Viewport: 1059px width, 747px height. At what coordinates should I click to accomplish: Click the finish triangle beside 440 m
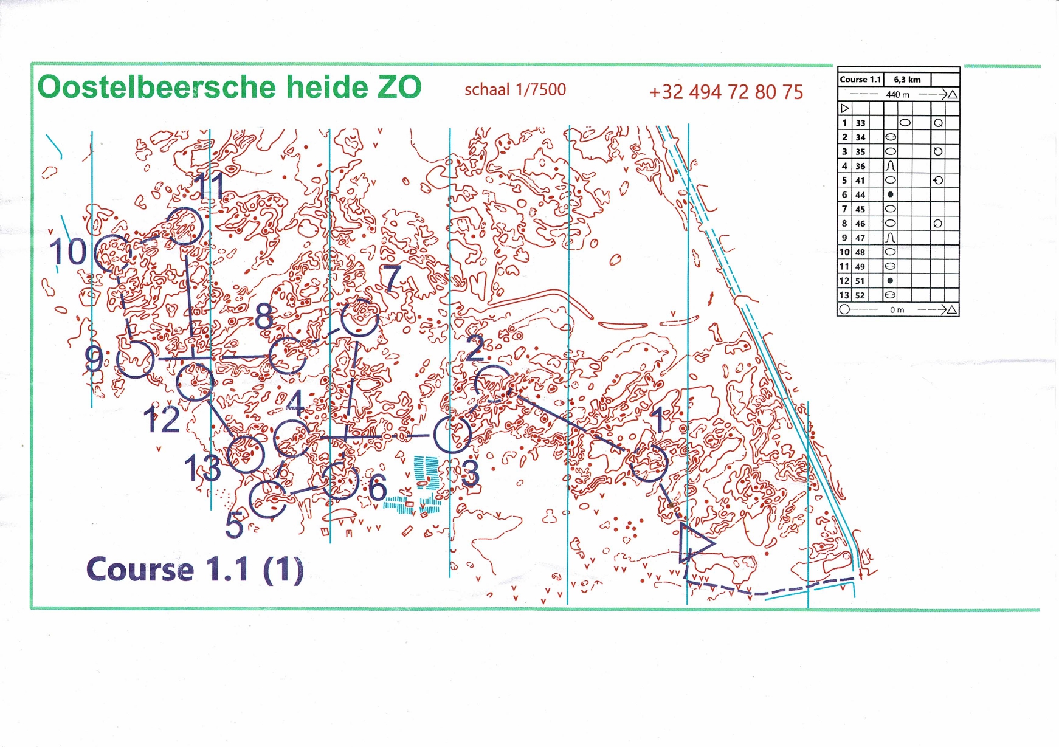coord(953,94)
